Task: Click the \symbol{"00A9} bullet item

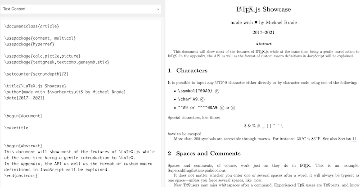Action: tap(198, 91)
